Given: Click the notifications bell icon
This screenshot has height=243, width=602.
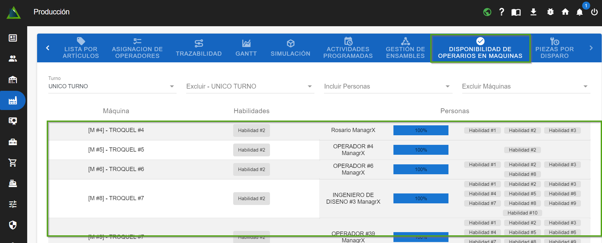Looking at the screenshot, I should click(x=579, y=12).
